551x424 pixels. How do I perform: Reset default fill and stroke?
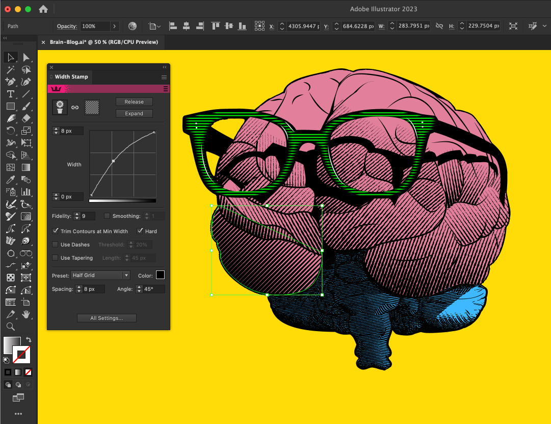6,360
